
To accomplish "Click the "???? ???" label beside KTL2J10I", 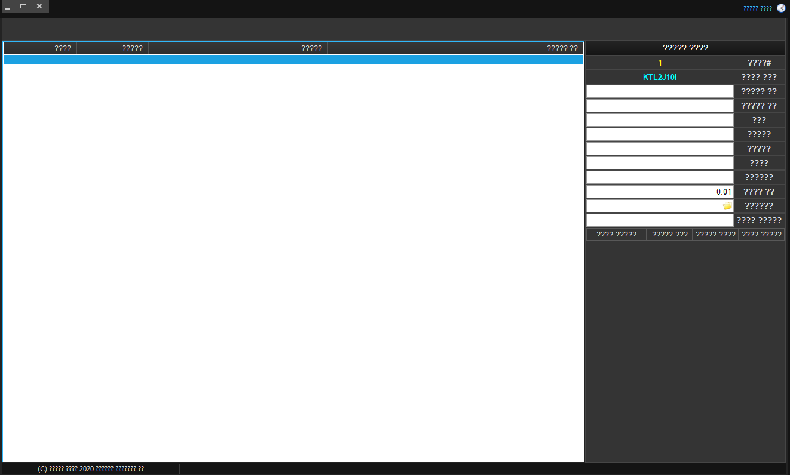I will tap(759, 77).
